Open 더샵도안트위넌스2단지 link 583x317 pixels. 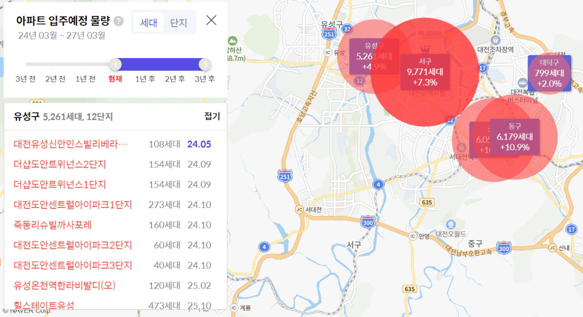[x=60, y=164]
